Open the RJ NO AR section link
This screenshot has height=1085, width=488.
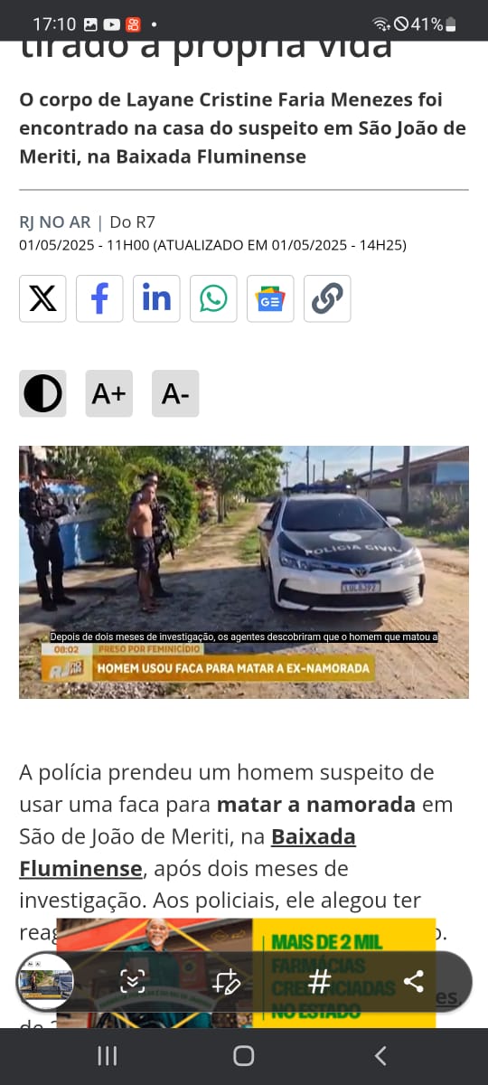point(55,222)
